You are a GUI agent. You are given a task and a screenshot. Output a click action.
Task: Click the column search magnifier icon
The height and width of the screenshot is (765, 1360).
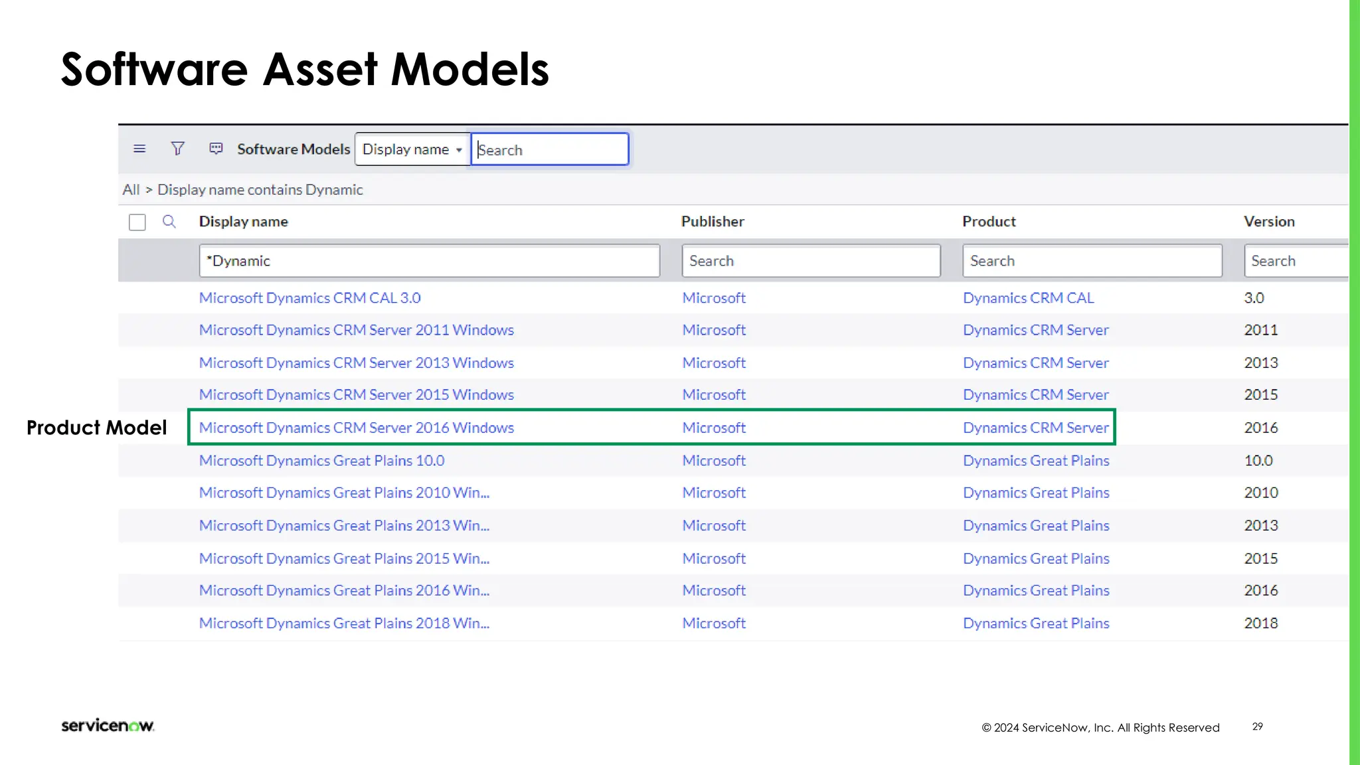coord(169,221)
